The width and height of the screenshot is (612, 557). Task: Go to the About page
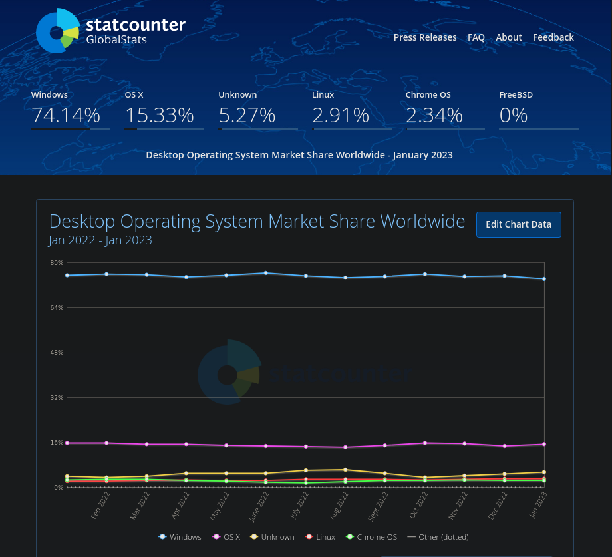point(509,37)
